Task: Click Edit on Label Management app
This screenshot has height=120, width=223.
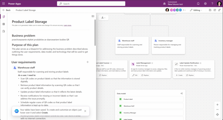Action: [x=135, y=75]
